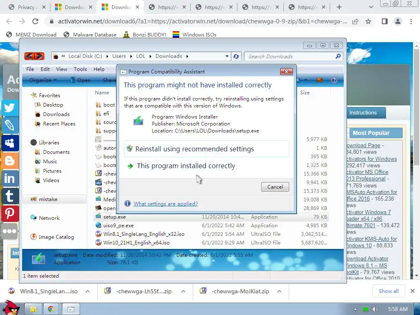Open the Tools menu in Explorer
420x315 pixels.
[80, 69]
